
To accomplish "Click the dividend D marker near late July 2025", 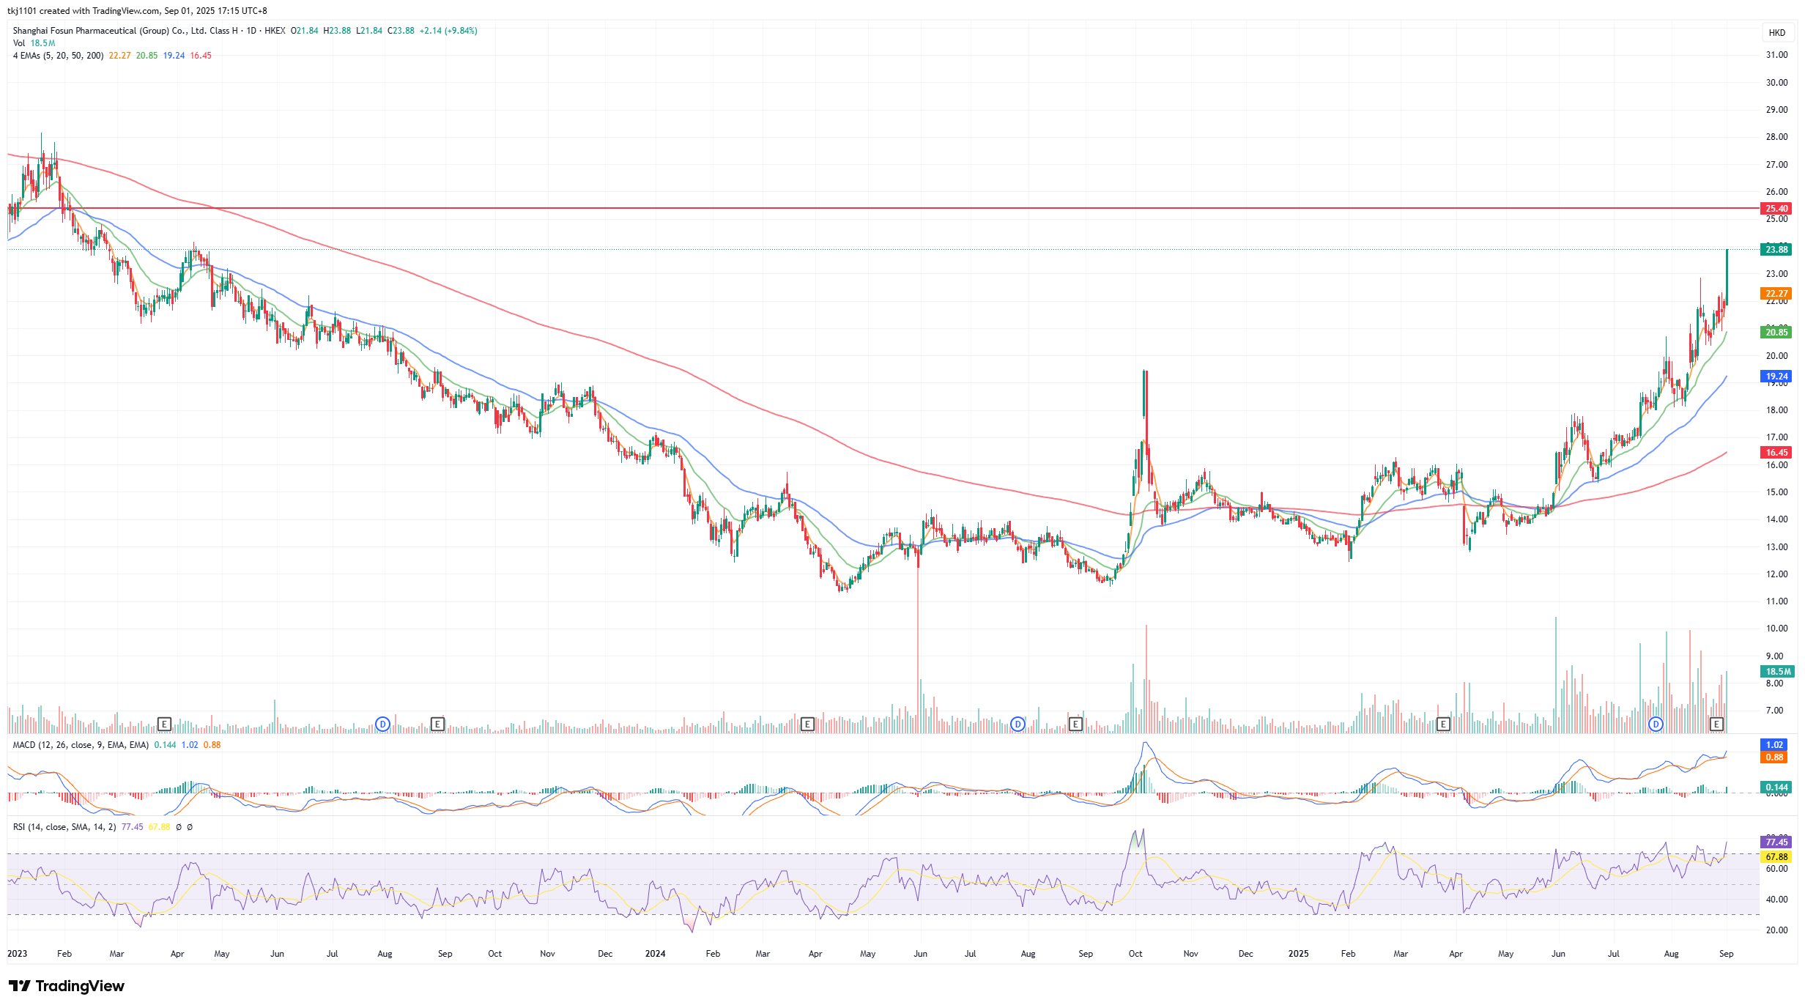I will [1656, 724].
